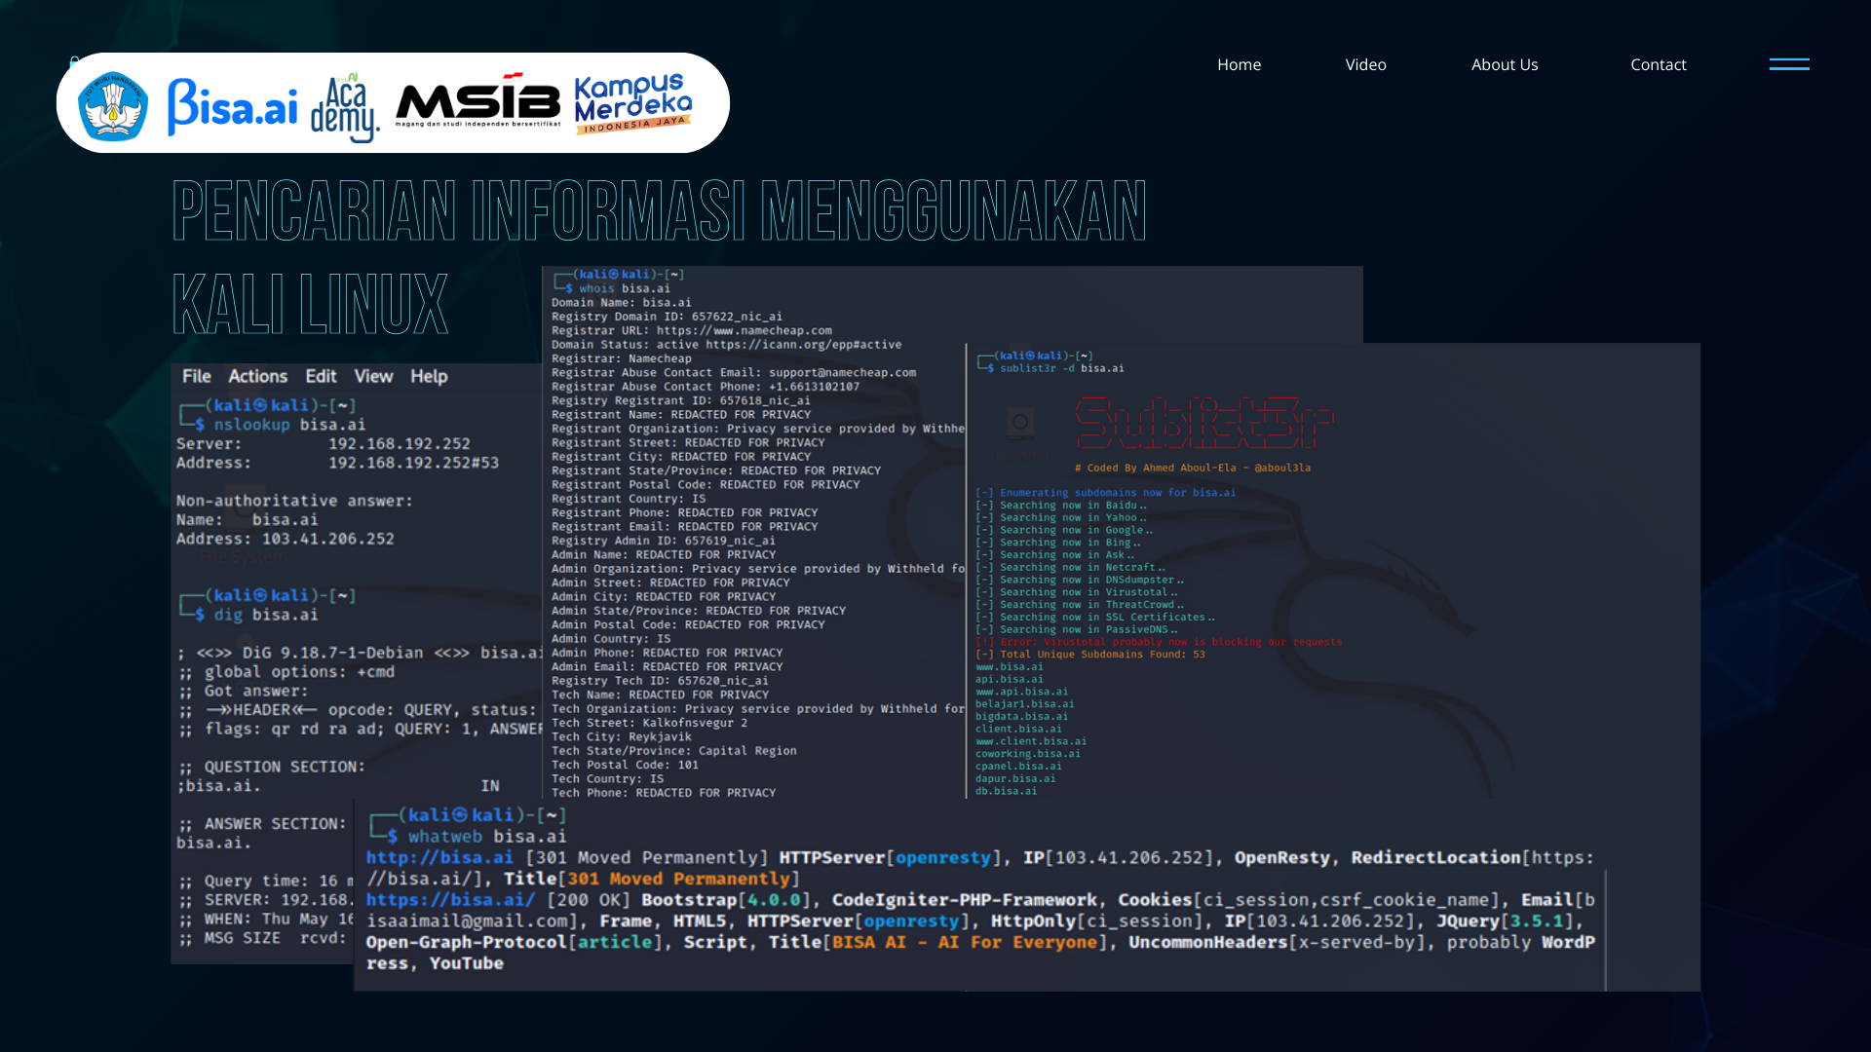Screen dimensions: 1871x1052
Task: Click ';; ANSWER SECTION:' in dig output
Action: coord(261,824)
